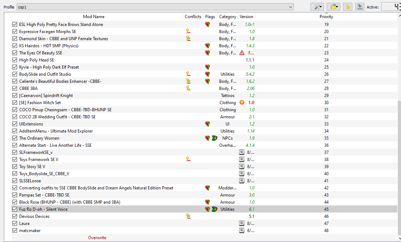Click version 1.1.1 of High Poly Head

click(250, 60)
